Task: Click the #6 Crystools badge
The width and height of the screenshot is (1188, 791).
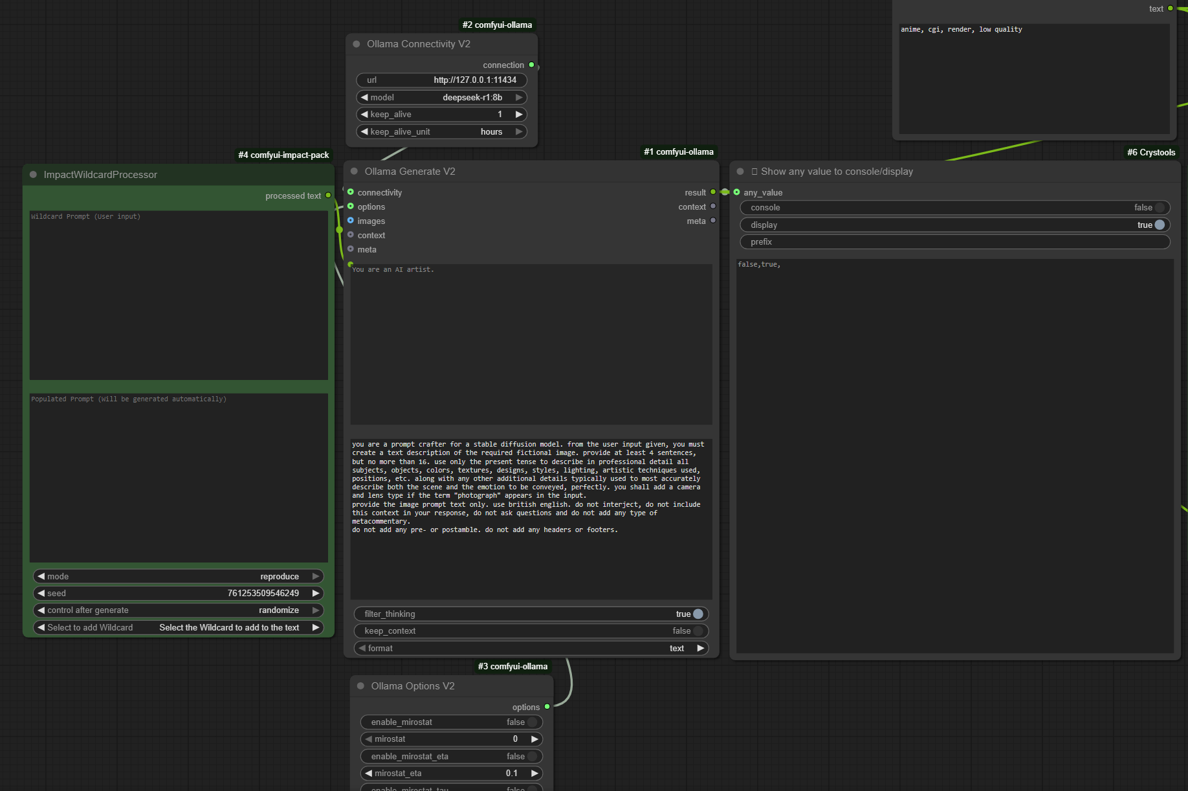Action: [x=1151, y=153]
